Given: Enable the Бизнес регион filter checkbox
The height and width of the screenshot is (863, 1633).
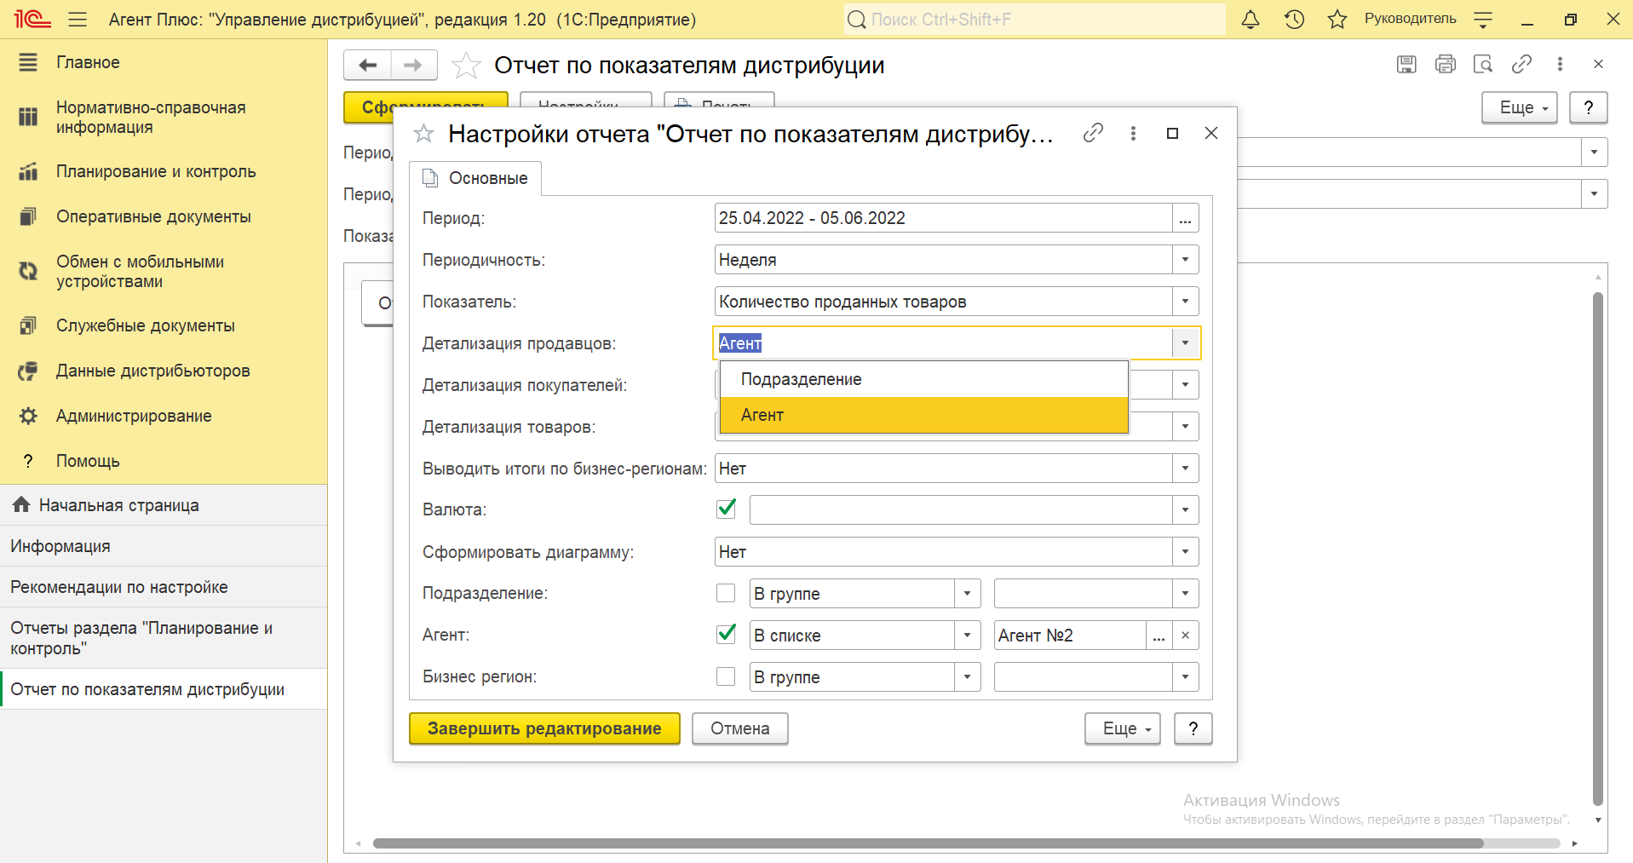Looking at the screenshot, I should tap(726, 676).
